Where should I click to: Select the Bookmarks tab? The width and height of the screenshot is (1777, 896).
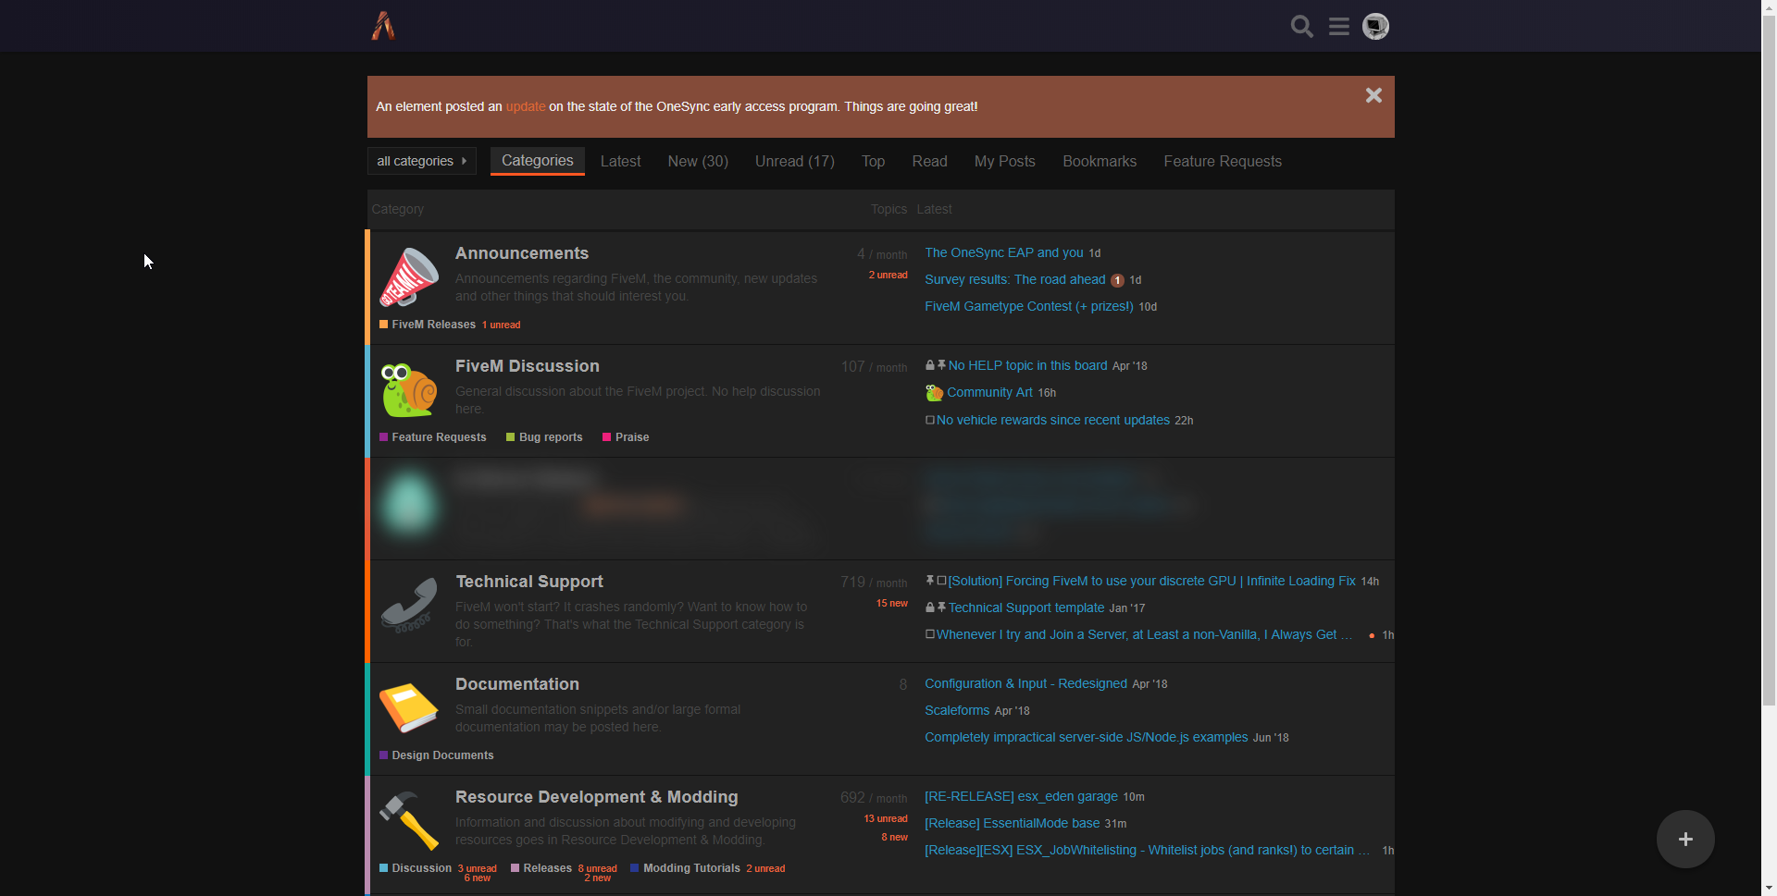point(1099,162)
